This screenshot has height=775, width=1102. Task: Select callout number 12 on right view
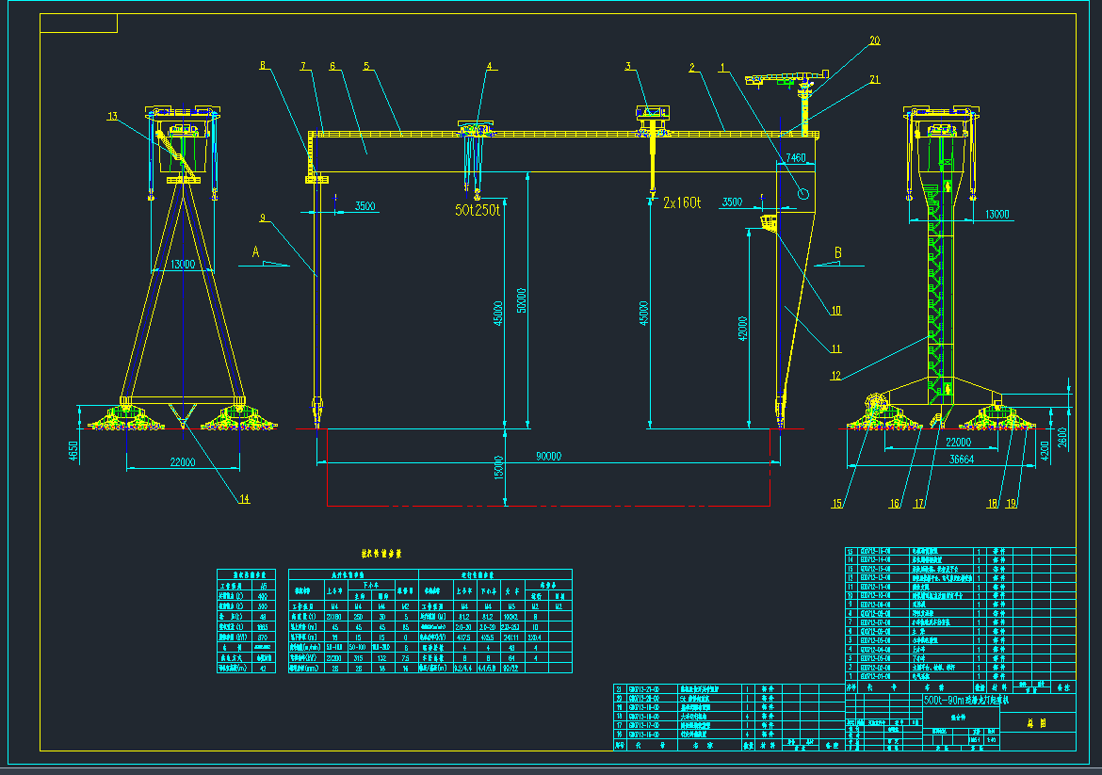pos(835,376)
